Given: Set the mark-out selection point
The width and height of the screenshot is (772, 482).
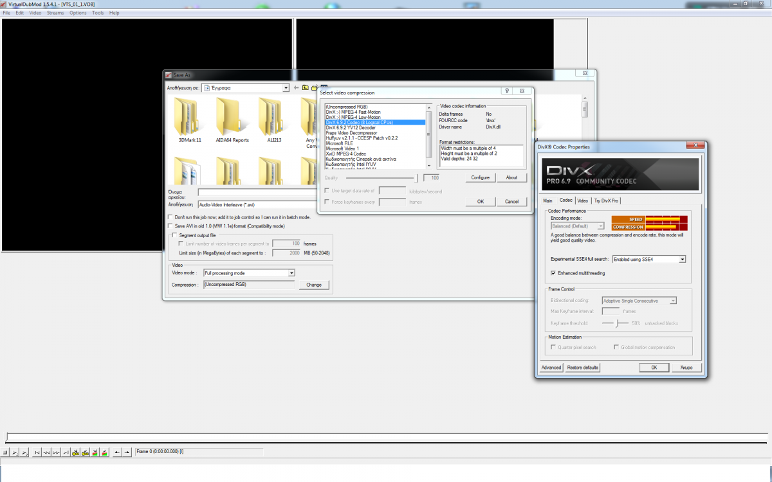Looking at the screenshot, I should 127,452.
